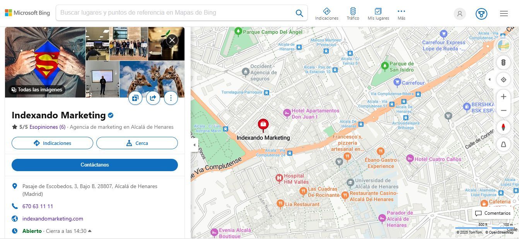This screenshot has height=239, width=519.
Task: Share this place using the share icon
Action: point(153,98)
